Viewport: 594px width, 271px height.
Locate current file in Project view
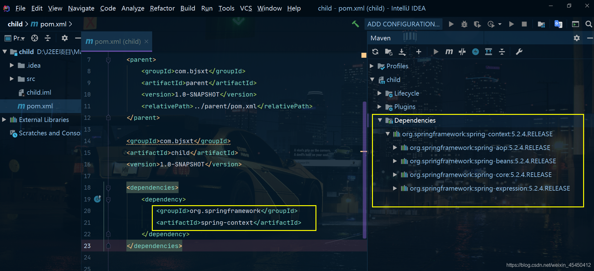[34, 38]
